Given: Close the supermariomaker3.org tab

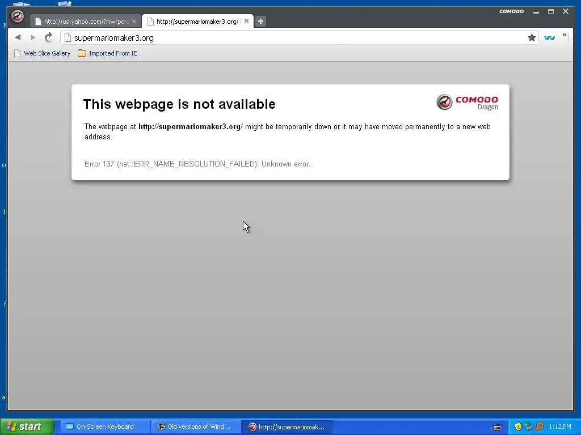Looking at the screenshot, I should (246, 22).
